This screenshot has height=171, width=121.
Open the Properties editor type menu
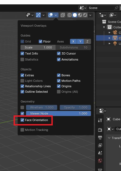tap(103, 111)
